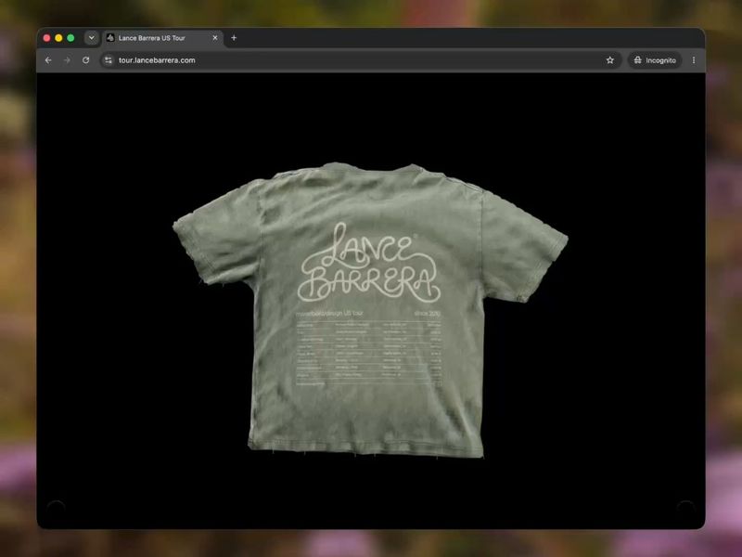
Task: Click the 'since 2010' text on shirt
Action: coord(428,314)
